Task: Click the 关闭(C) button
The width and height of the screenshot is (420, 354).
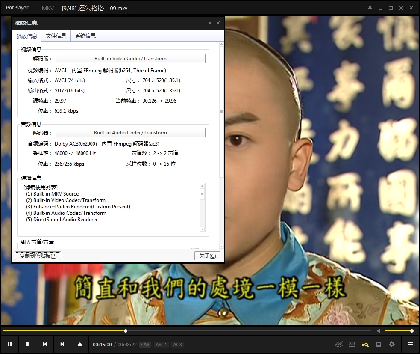Action: coord(207,256)
